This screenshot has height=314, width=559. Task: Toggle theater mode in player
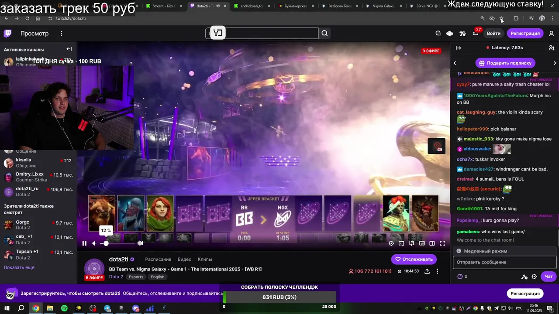(432, 243)
